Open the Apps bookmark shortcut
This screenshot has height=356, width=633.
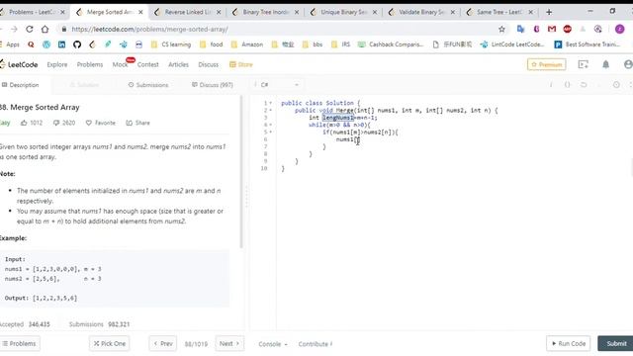click(x=10, y=44)
